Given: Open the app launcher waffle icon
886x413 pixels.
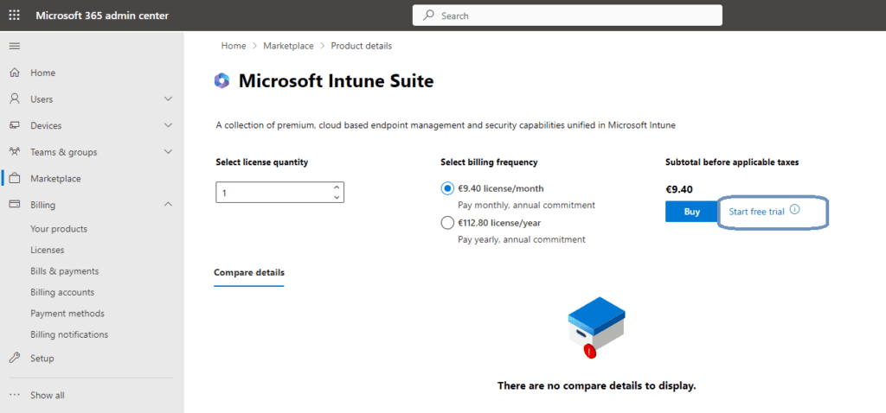Looking at the screenshot, I should pos(15,16).
